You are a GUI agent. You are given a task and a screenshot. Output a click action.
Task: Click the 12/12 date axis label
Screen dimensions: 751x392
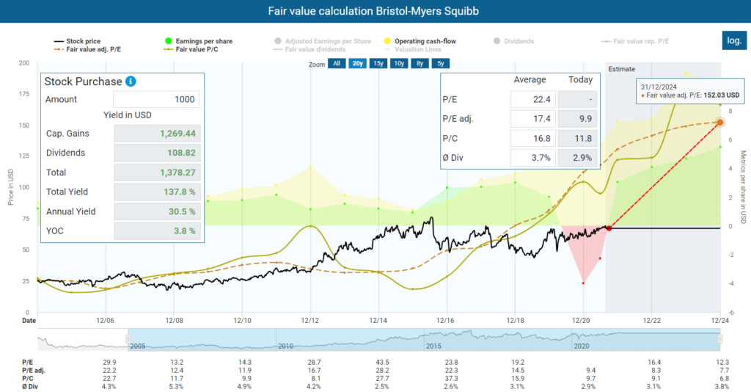coord(310,321)
